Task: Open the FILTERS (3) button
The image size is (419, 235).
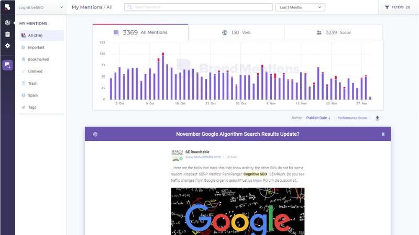Action: coord(398,7)
